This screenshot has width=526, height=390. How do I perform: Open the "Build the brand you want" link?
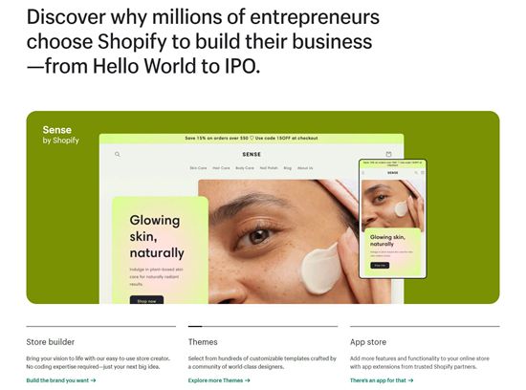click(x=61, y=380)
